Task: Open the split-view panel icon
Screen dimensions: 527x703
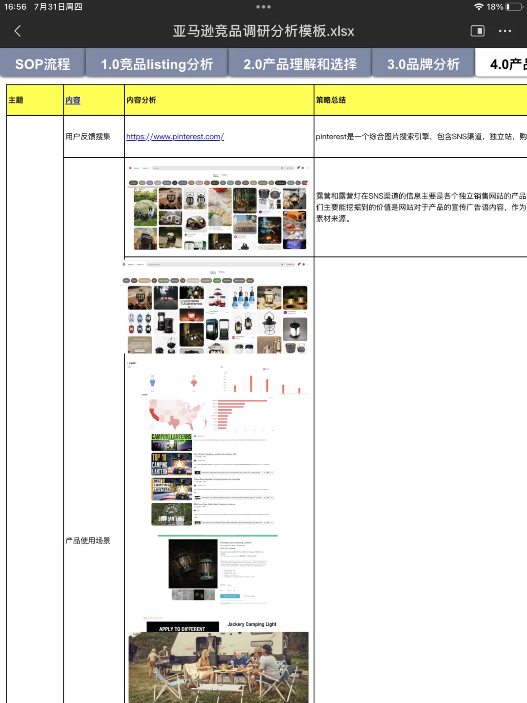Action: click(x=477, y=31)
